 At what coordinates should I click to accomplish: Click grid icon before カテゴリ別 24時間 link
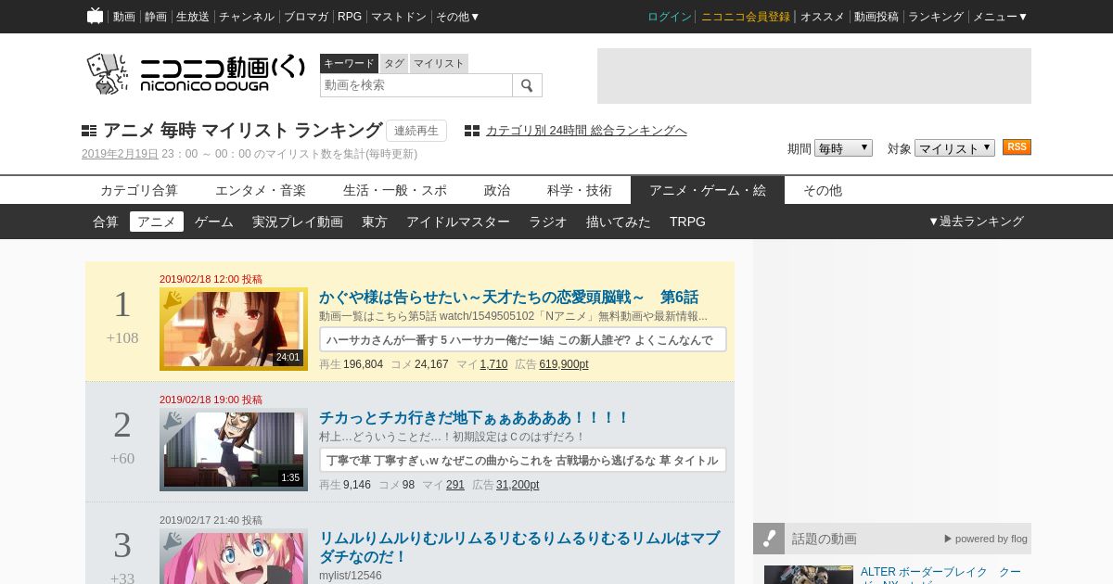472,131
